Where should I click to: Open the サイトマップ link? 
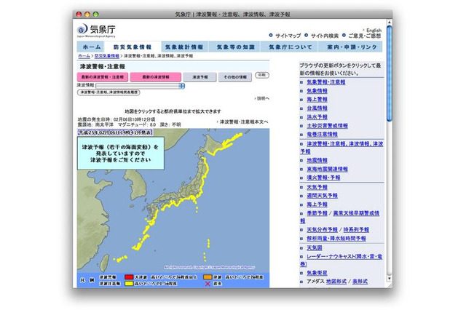click(288, 36)
